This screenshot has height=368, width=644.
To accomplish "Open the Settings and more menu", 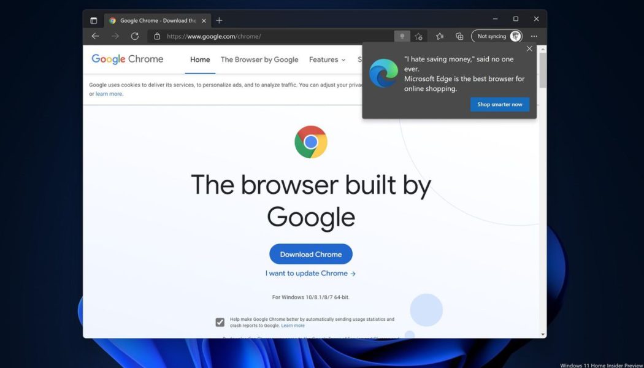I will 534,36.
